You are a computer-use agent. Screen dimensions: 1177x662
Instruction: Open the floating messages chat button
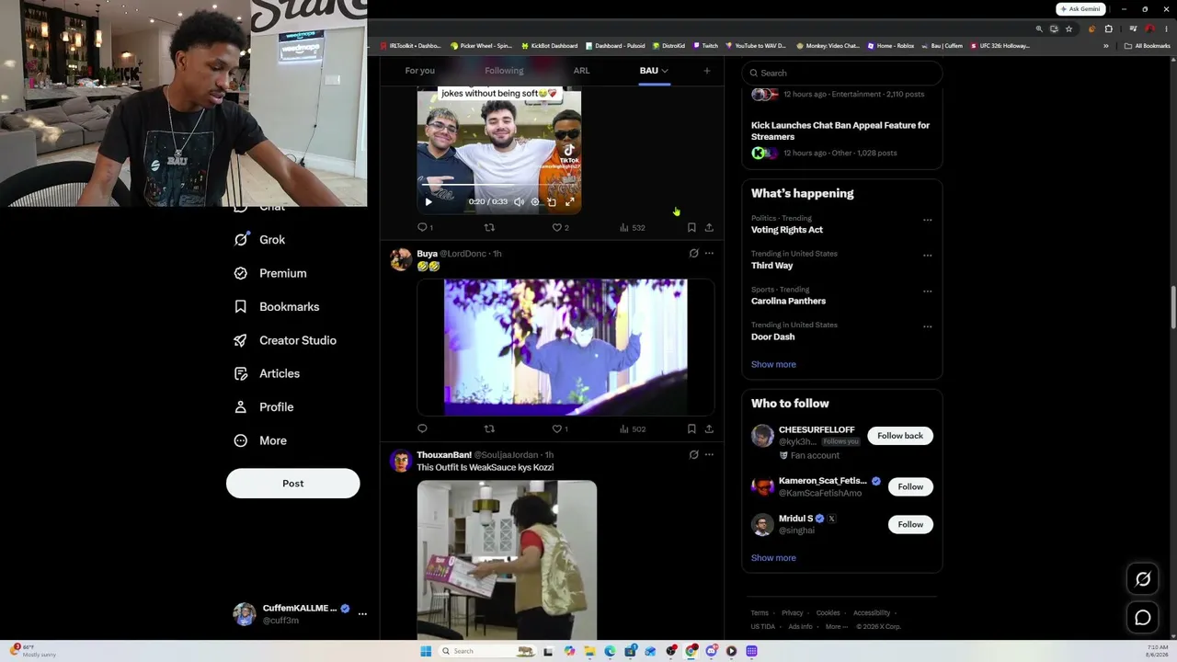(1143, 618)
